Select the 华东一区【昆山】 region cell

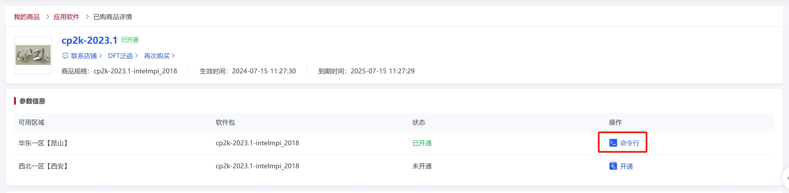[43, 143]
